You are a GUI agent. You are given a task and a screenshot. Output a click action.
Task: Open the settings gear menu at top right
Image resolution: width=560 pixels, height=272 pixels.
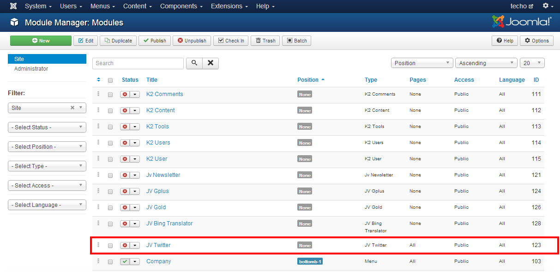[x=548, y=6]
